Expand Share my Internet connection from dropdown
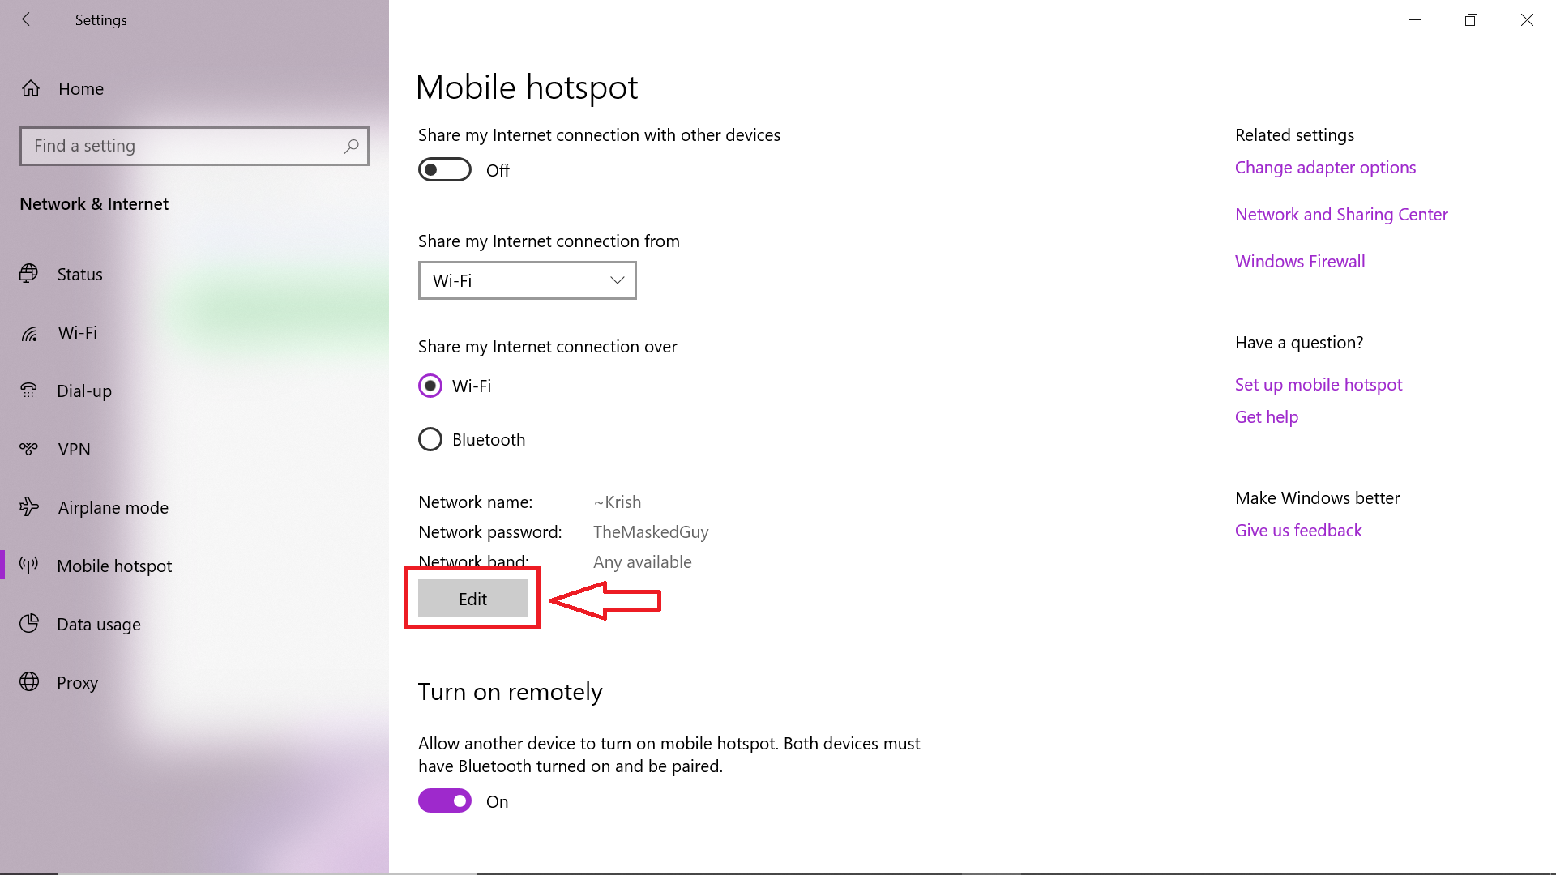 pyautogui.click(x=526, y=280)
